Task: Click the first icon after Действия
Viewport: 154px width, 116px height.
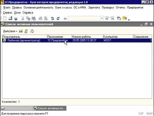Action: (x=21, y=31)
